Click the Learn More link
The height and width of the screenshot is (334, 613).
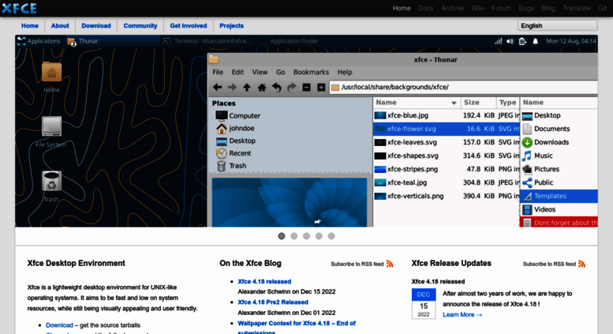[x=462, y=314]
